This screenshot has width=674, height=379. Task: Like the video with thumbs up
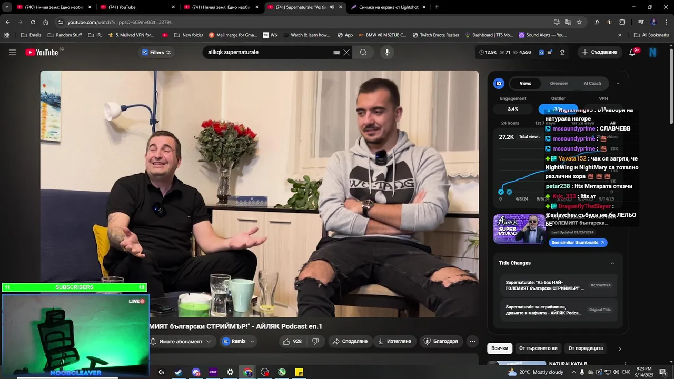point(292,341)
